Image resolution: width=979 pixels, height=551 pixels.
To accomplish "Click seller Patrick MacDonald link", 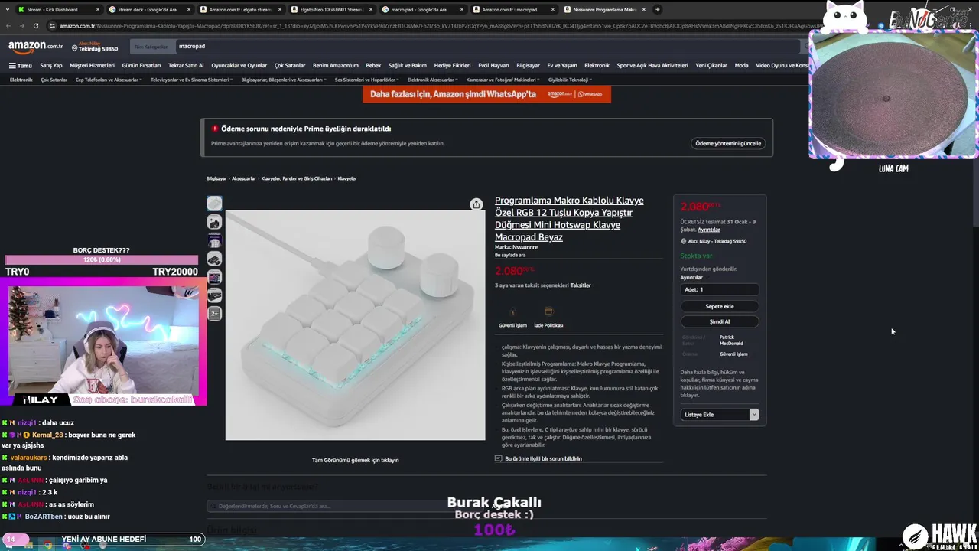I will 730,340.
